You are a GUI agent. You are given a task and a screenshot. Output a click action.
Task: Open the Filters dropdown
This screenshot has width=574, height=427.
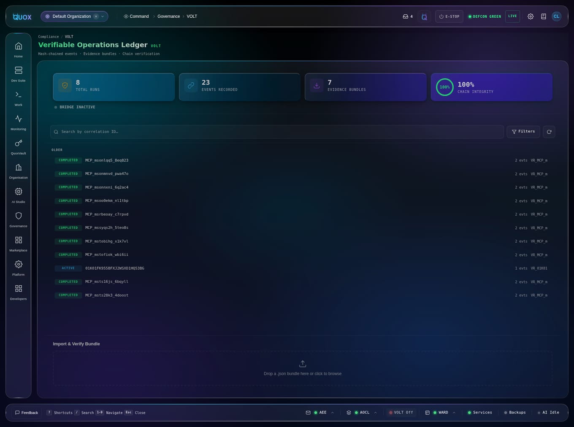coord(523,132)
